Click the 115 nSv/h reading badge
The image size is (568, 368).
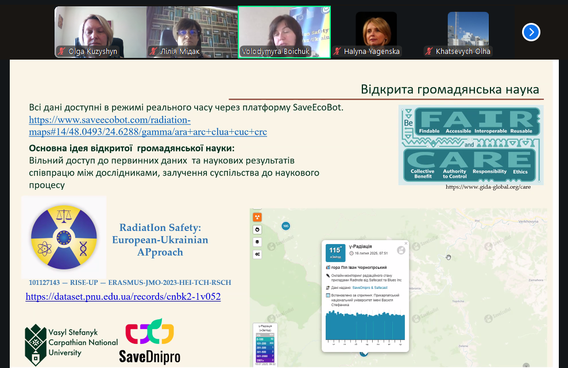335,250
